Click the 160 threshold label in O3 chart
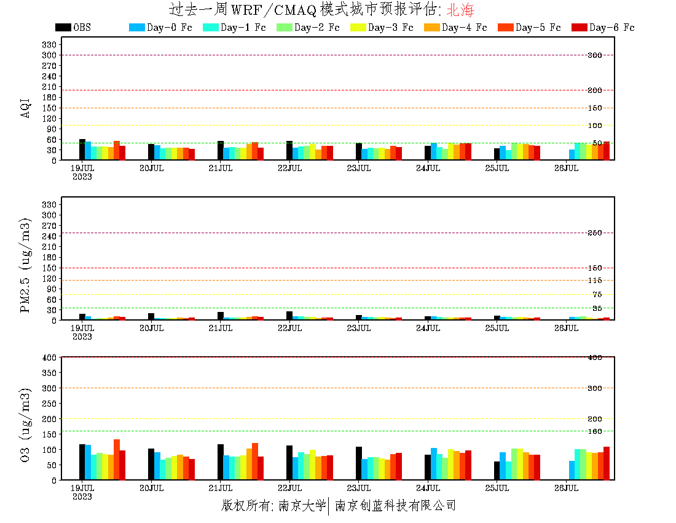The height and width of the screenshot is (523, 676). click(x=594, y=431)
